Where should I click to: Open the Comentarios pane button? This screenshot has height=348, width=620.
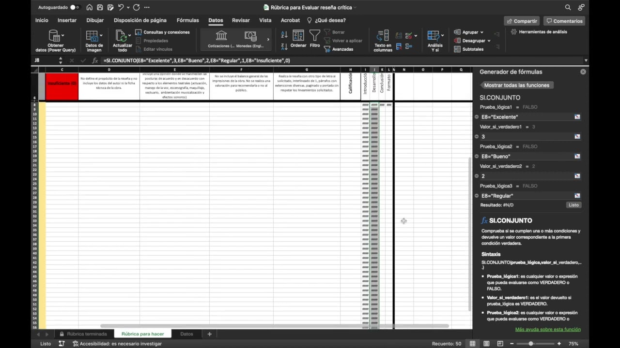click(x=564, y=21)
